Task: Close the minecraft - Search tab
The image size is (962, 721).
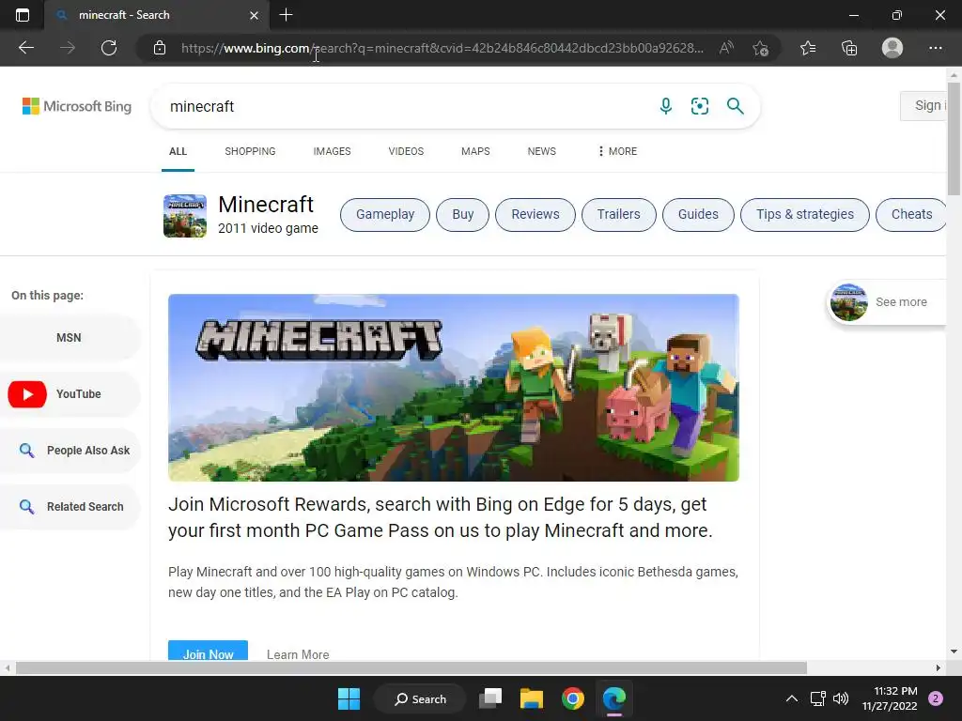Action: pos(254,15)
